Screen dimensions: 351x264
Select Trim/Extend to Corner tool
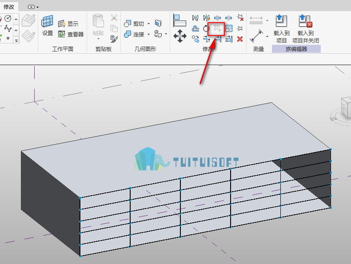207,39
